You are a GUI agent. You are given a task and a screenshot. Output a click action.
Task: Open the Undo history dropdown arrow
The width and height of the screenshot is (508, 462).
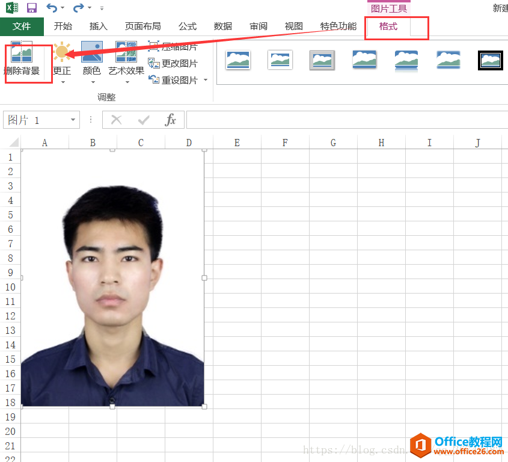click(x=63, y=8)
